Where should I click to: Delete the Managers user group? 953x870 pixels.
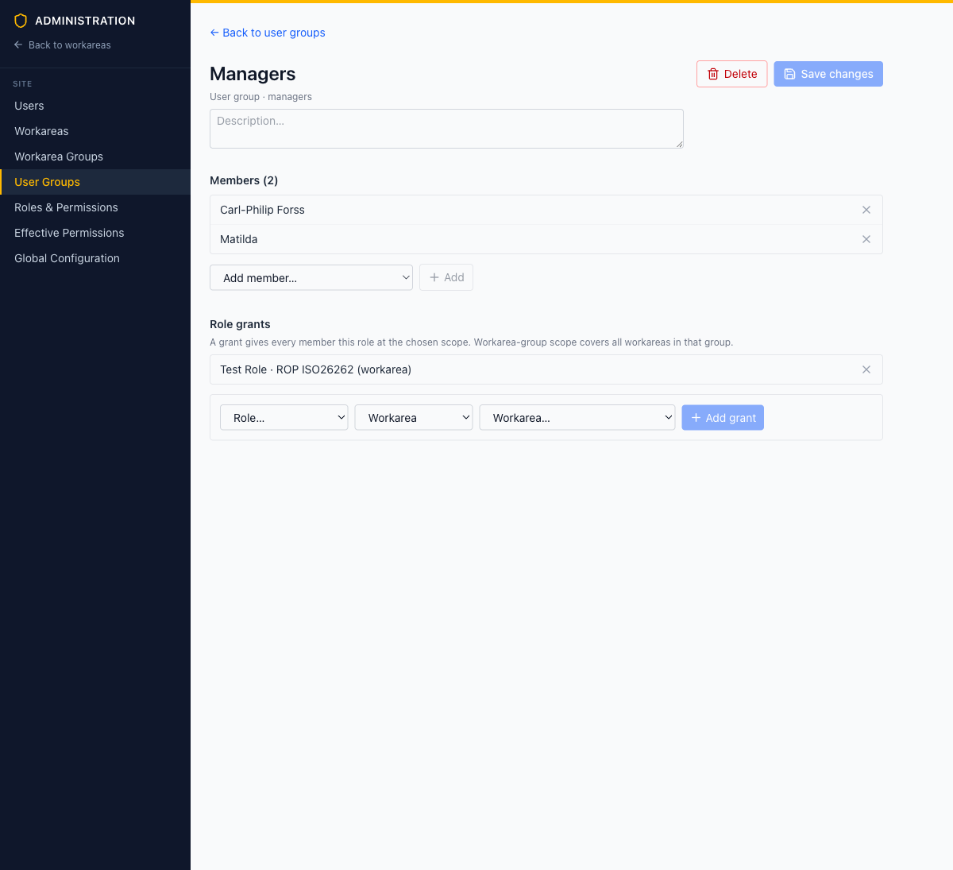click(732, 74)
